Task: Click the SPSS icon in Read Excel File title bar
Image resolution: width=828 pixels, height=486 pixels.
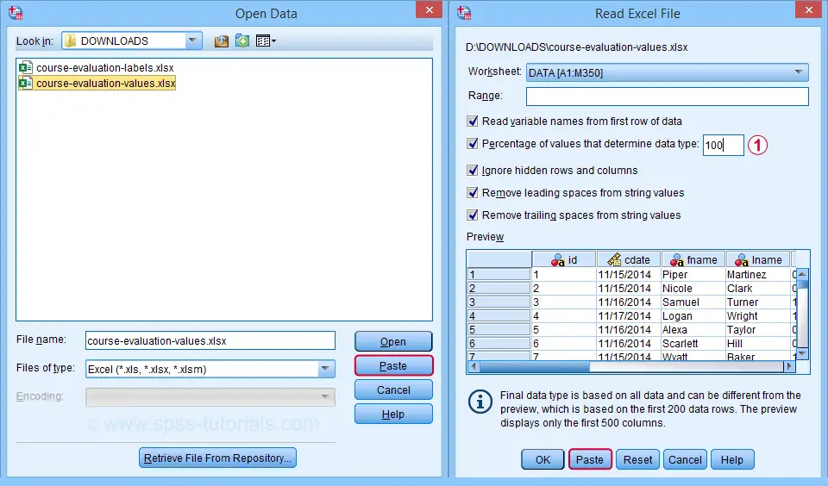Action: pyautogui.click(x=464, y=13)
